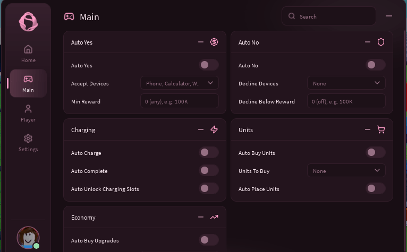Enable the Auto No toggle

(376, 65)
